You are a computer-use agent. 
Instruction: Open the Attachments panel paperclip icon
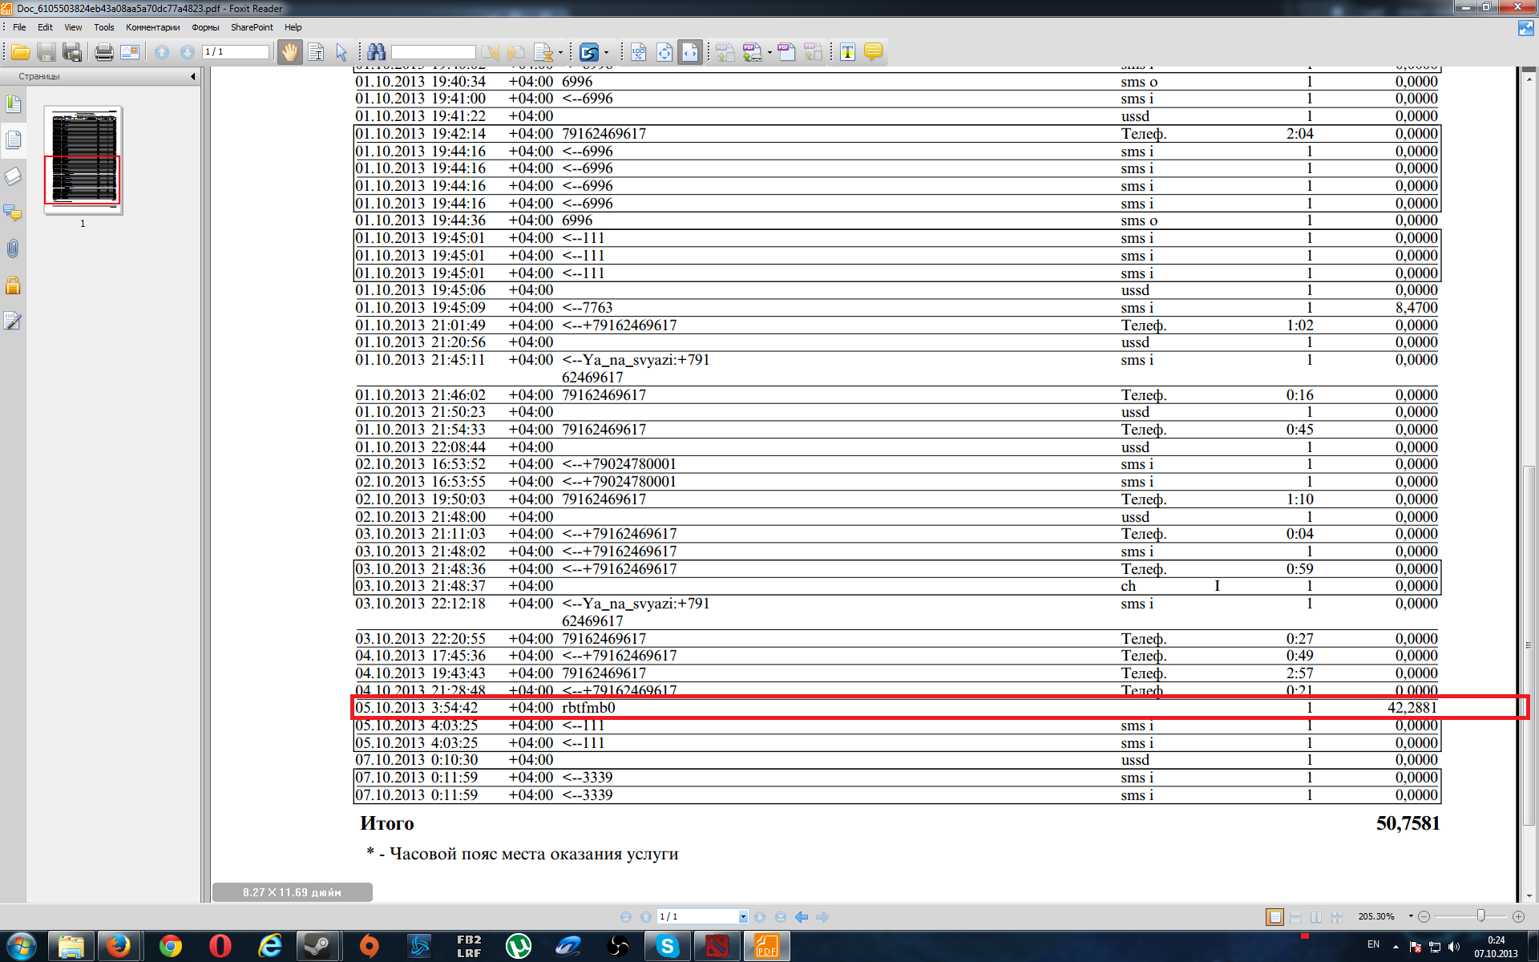pyautogui.click(x=13, y=249)
